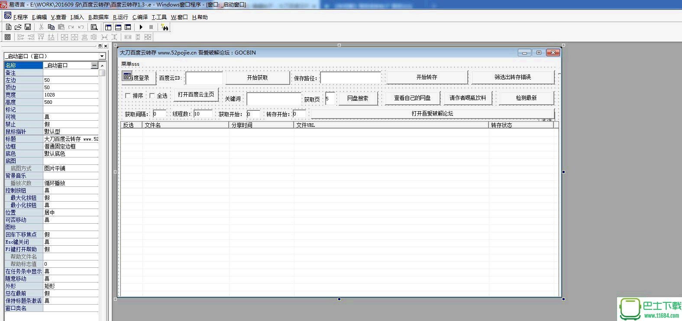Click the 打开百度云主页 button
The width and height of the screenshot is (682, 321).
pos(196,94)
